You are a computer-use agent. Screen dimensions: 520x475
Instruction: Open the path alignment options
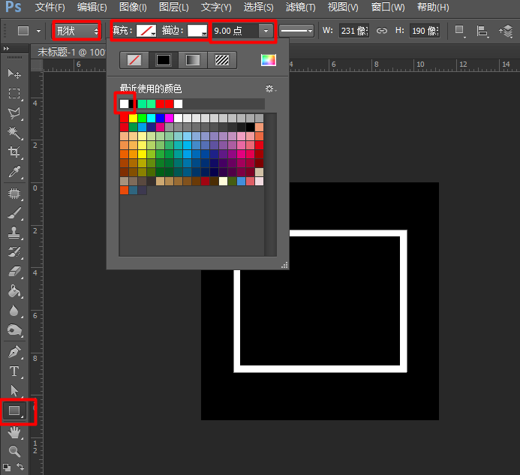coord(482,32)
